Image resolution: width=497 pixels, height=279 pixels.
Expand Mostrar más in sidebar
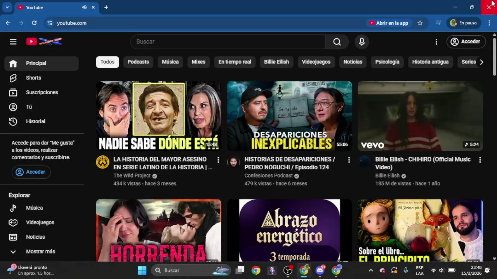click(42, 251)
